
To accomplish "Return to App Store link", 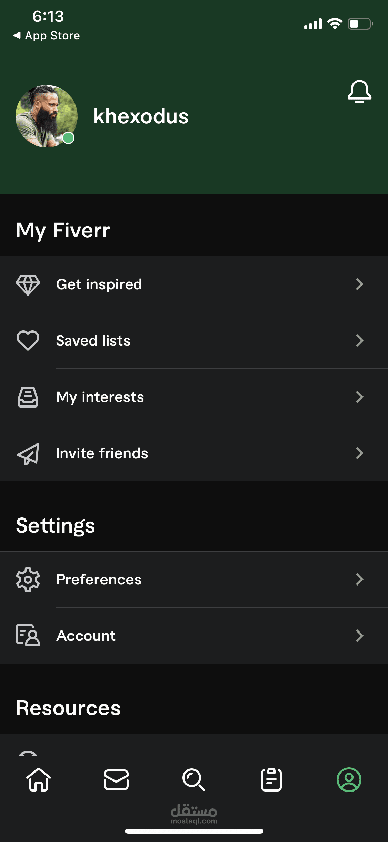I will coord(47,36).
